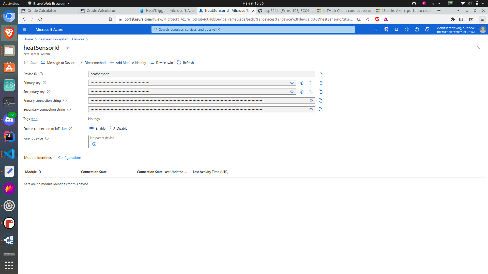Go to heat-sensor-system Devices breadcrumb
This screenshot has width=488, height=274.
pos(61,39)
